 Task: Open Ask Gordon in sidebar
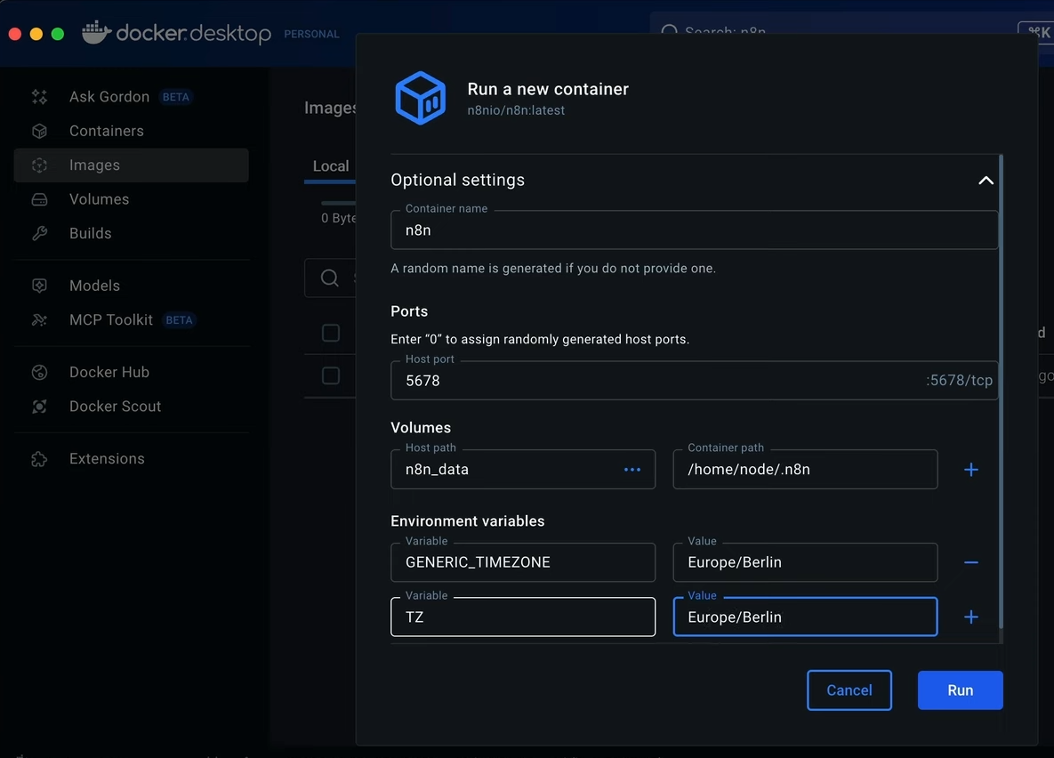(132, 97)
